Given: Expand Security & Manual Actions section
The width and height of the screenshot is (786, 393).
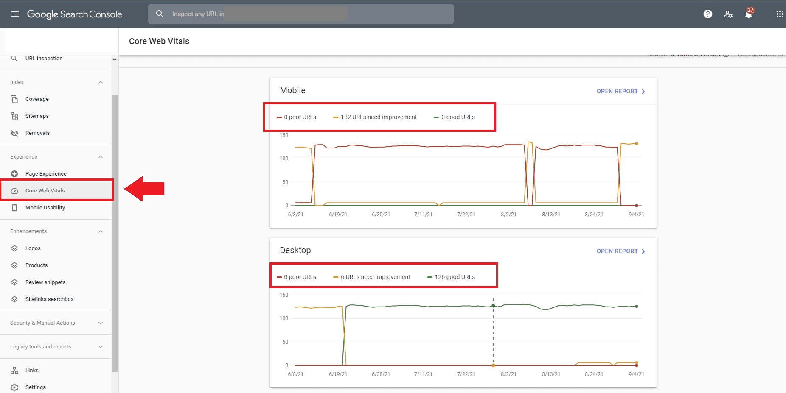Looking at the screenshot, I should click(101, 323).
